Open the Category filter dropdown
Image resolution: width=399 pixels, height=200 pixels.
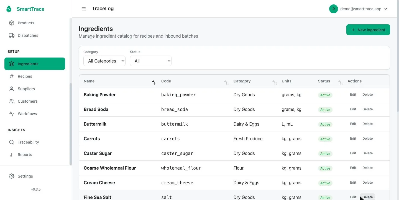coord(104,61)
